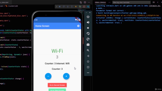Tap the emulator Back button
Viewport: 162px width, 91px height.
tap(88, 56)
